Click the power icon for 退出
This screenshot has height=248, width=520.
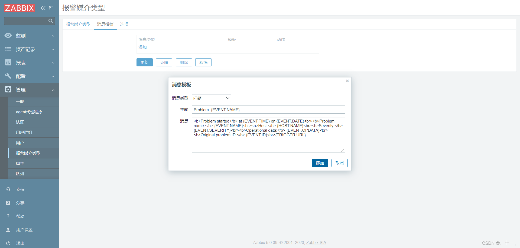tap(8, 243)
